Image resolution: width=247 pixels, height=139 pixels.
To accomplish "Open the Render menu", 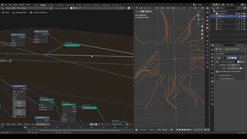I will coord(15,5).
